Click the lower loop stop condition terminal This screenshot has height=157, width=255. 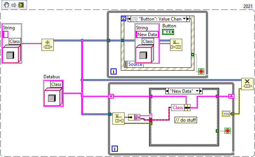click(227, 131)
